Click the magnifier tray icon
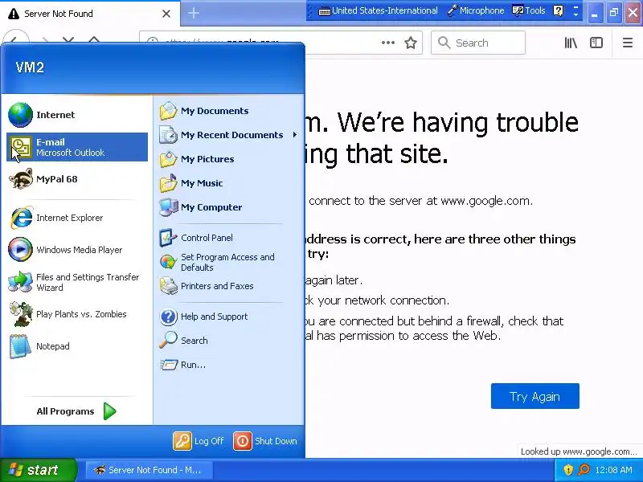 tap(584, 470)
